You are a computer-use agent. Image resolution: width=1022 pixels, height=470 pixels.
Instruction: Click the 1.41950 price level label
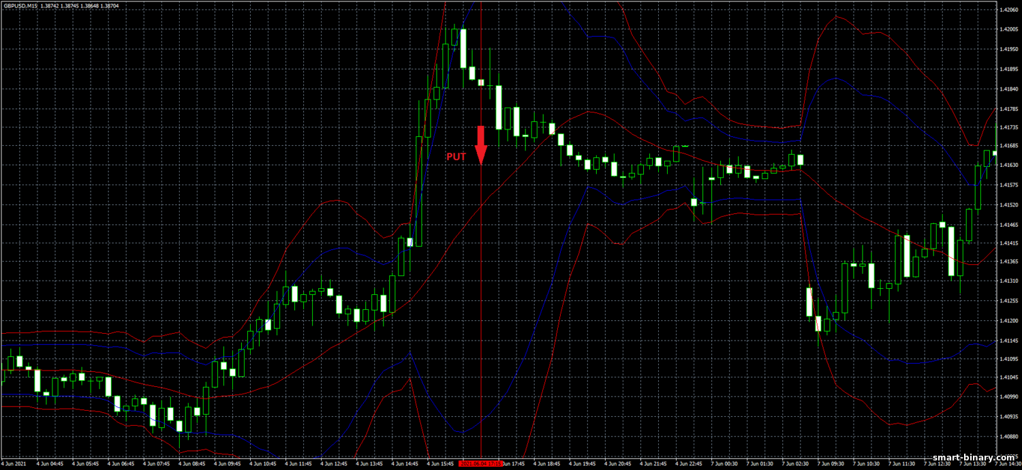1008,49
